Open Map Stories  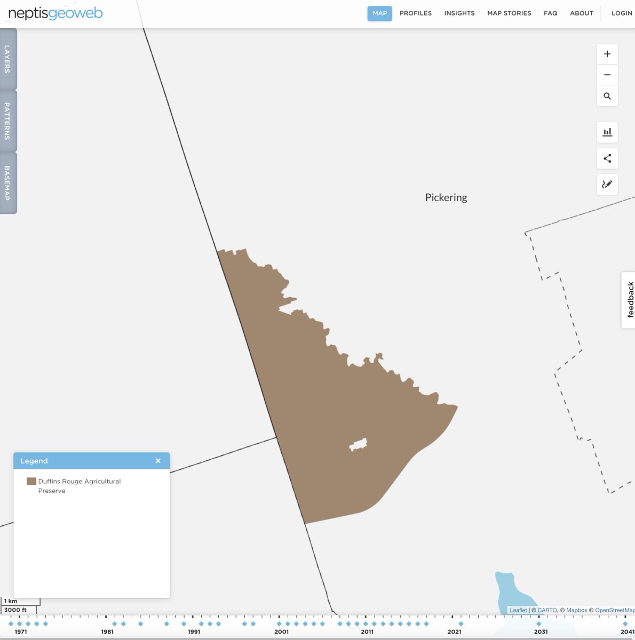[509, 13]
